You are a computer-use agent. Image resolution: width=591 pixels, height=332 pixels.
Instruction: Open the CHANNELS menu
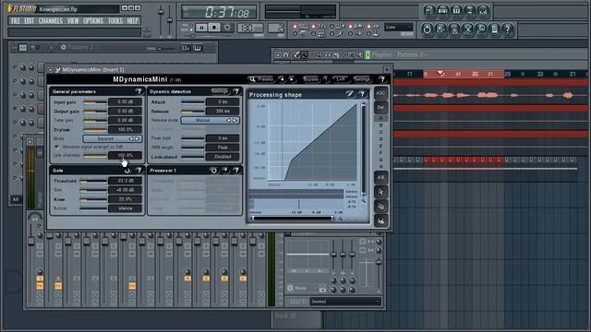click(x=51, y=21)
